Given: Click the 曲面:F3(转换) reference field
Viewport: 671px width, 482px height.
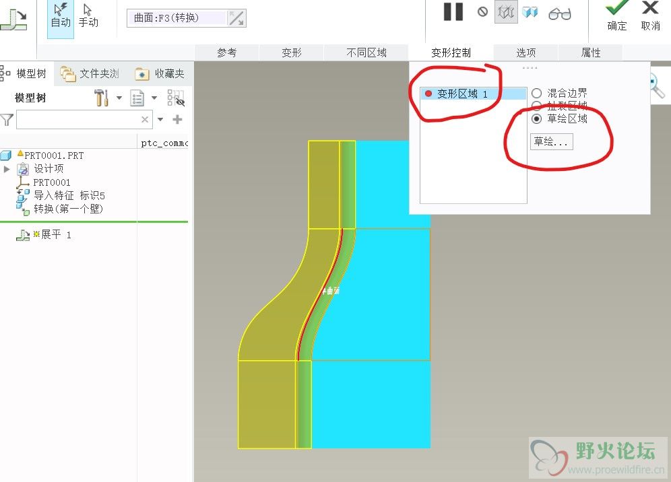Looking at the screenshot, I should (177, 18).
